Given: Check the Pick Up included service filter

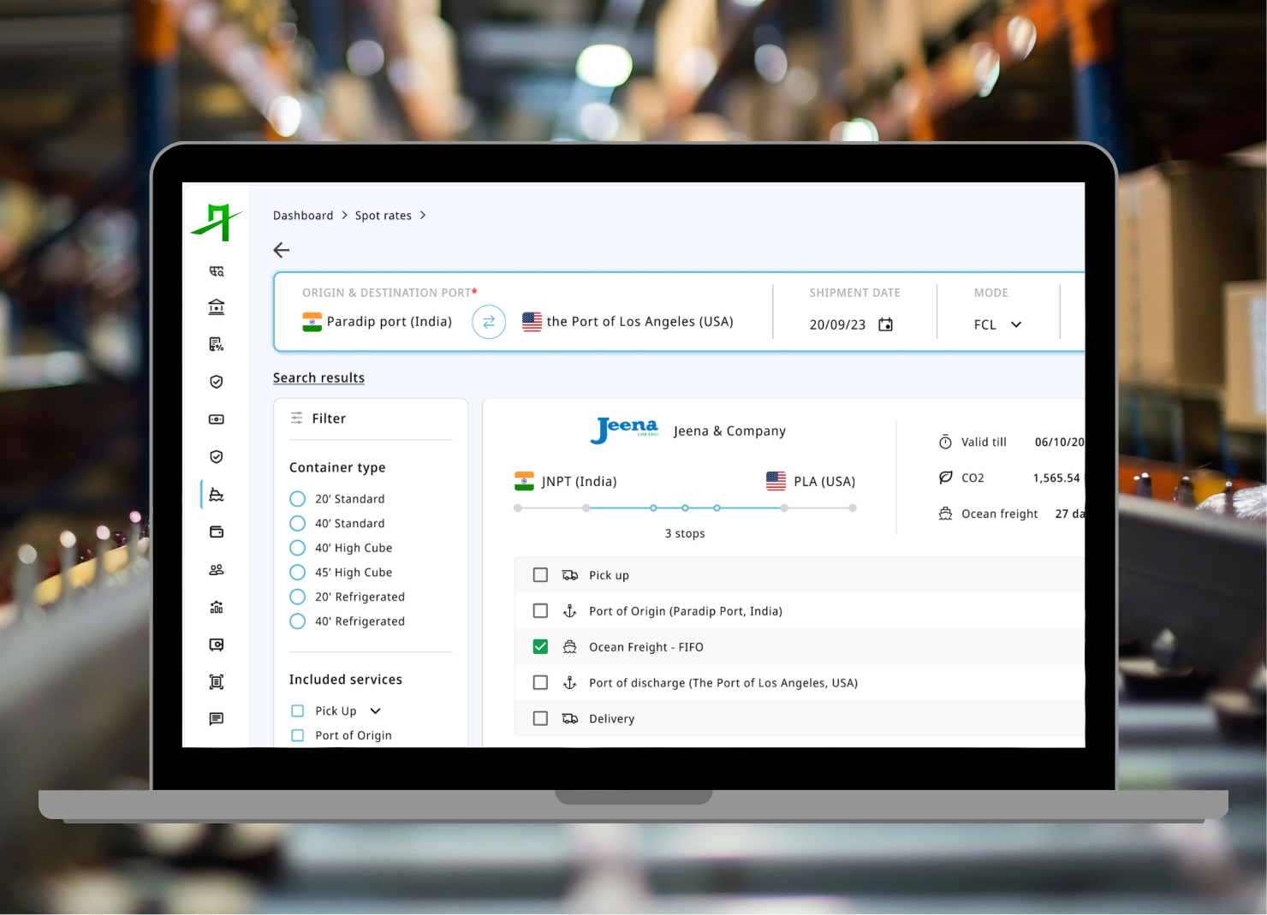Looking at the screenshot, I should click(x=298, y=710).
